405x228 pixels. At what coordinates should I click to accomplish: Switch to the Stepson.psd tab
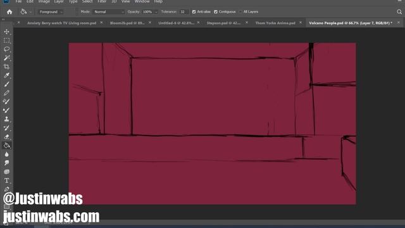coord(223,23)
